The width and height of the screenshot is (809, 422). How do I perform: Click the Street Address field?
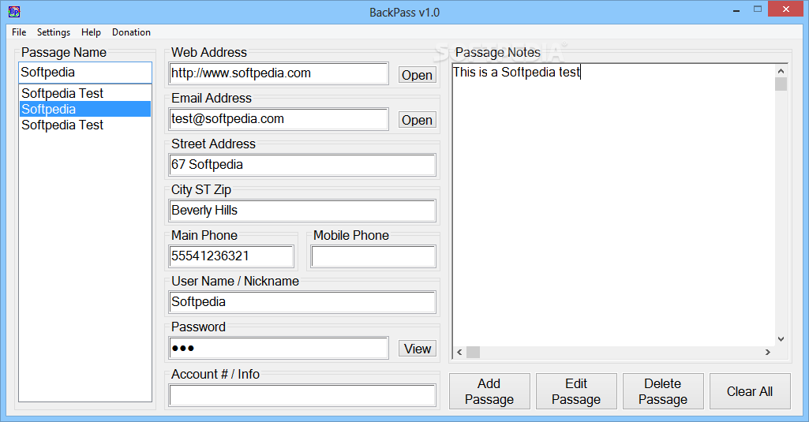click(302, 165)
